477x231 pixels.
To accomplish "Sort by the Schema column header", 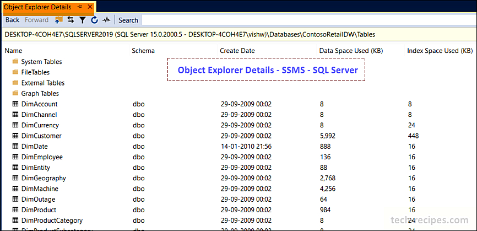I will [143, 51].
